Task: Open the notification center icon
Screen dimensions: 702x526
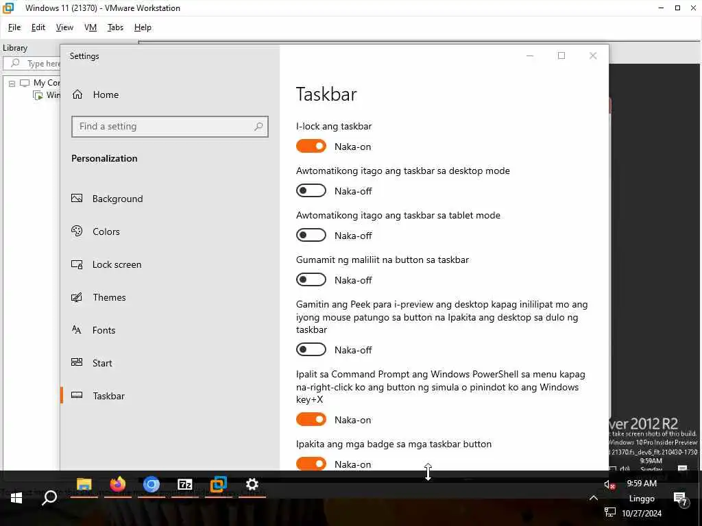Action: [681, 499]
